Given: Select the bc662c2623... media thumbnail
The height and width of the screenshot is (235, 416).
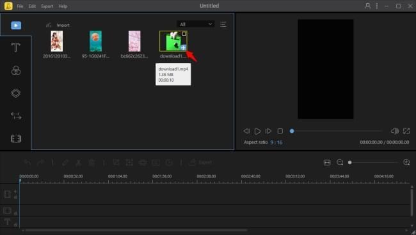Looking at the screenshot, I should tap(134, 41).
